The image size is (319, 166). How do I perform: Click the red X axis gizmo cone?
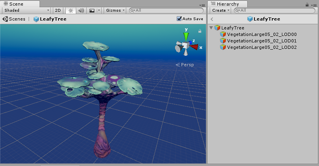pos(195,47)
